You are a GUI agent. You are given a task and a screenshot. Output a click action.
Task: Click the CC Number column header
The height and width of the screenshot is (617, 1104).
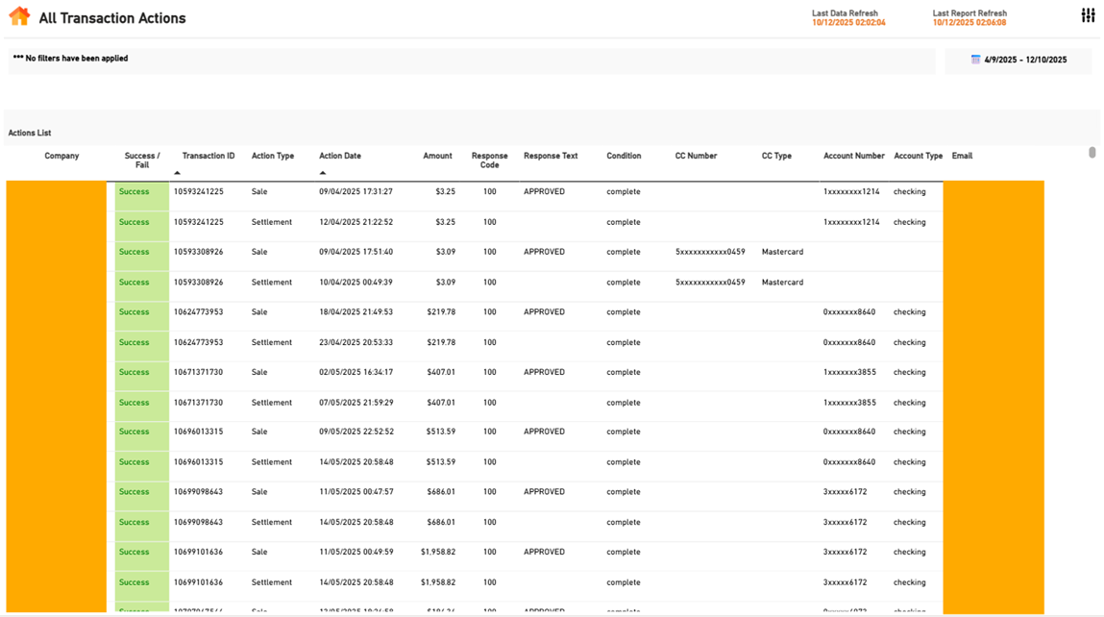coord(696,157)
